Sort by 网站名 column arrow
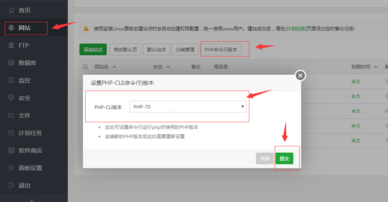This screenshot has width=388, height=202. coord(114,67)
